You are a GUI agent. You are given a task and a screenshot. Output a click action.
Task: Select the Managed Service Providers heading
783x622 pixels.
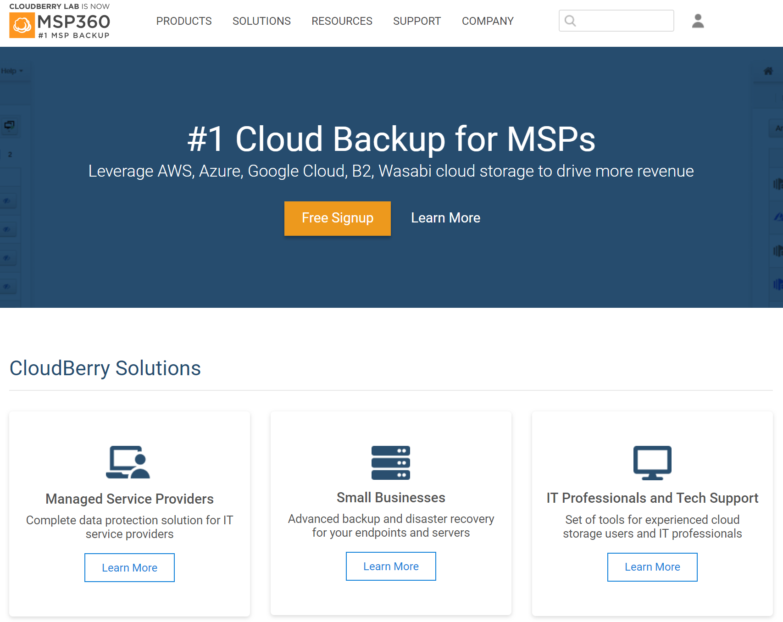(x=129, y=499)
